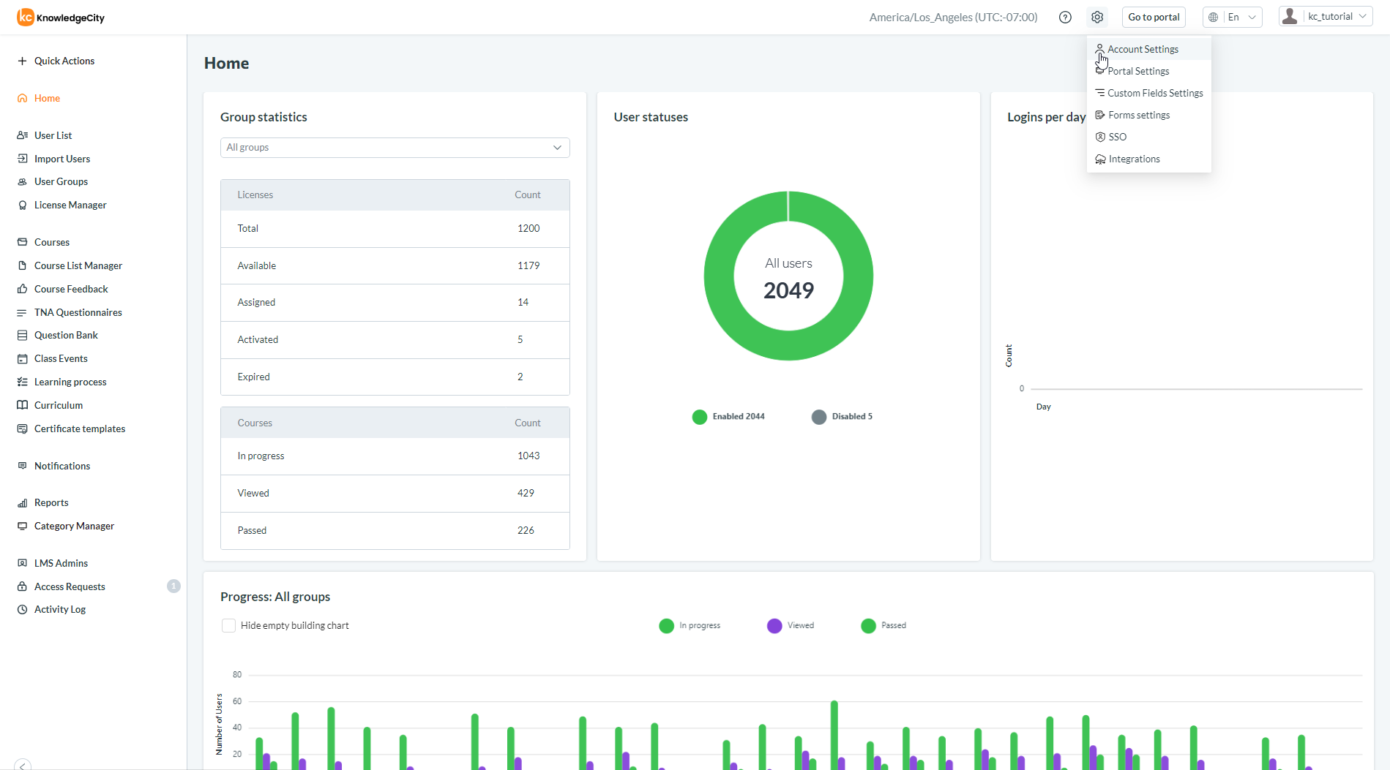This screenshot has height=770, width=1390.
Task: Open the User List page
Action: pos(53,135)
